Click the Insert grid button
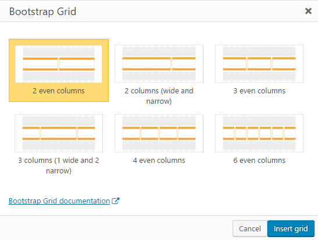The width and height of the screenshot is (318, 240). click(291, 228)
